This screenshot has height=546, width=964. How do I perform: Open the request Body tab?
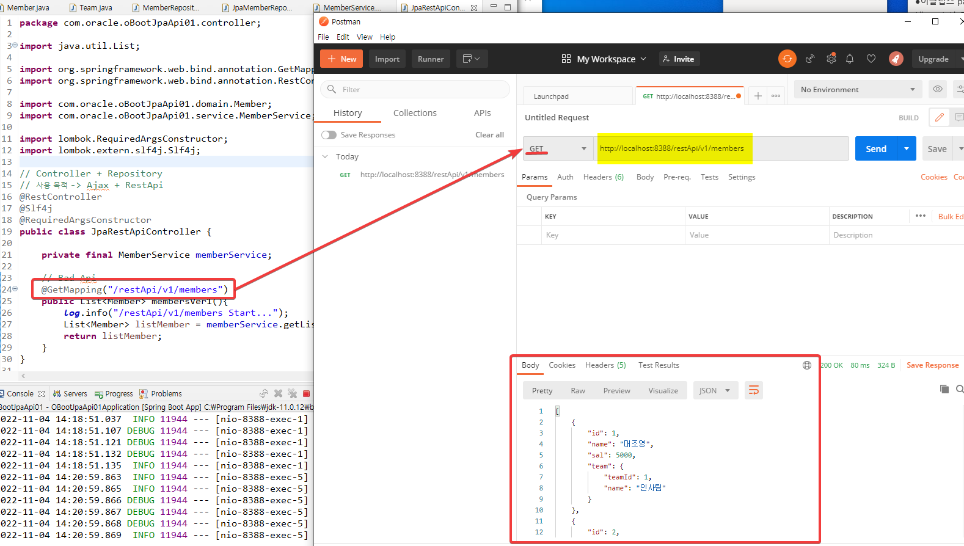coord(645,177)
